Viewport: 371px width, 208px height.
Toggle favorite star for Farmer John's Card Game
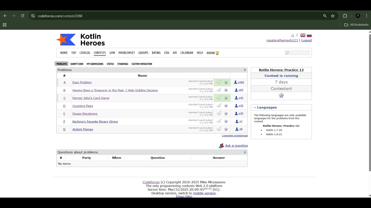click(x=226, y=98)
